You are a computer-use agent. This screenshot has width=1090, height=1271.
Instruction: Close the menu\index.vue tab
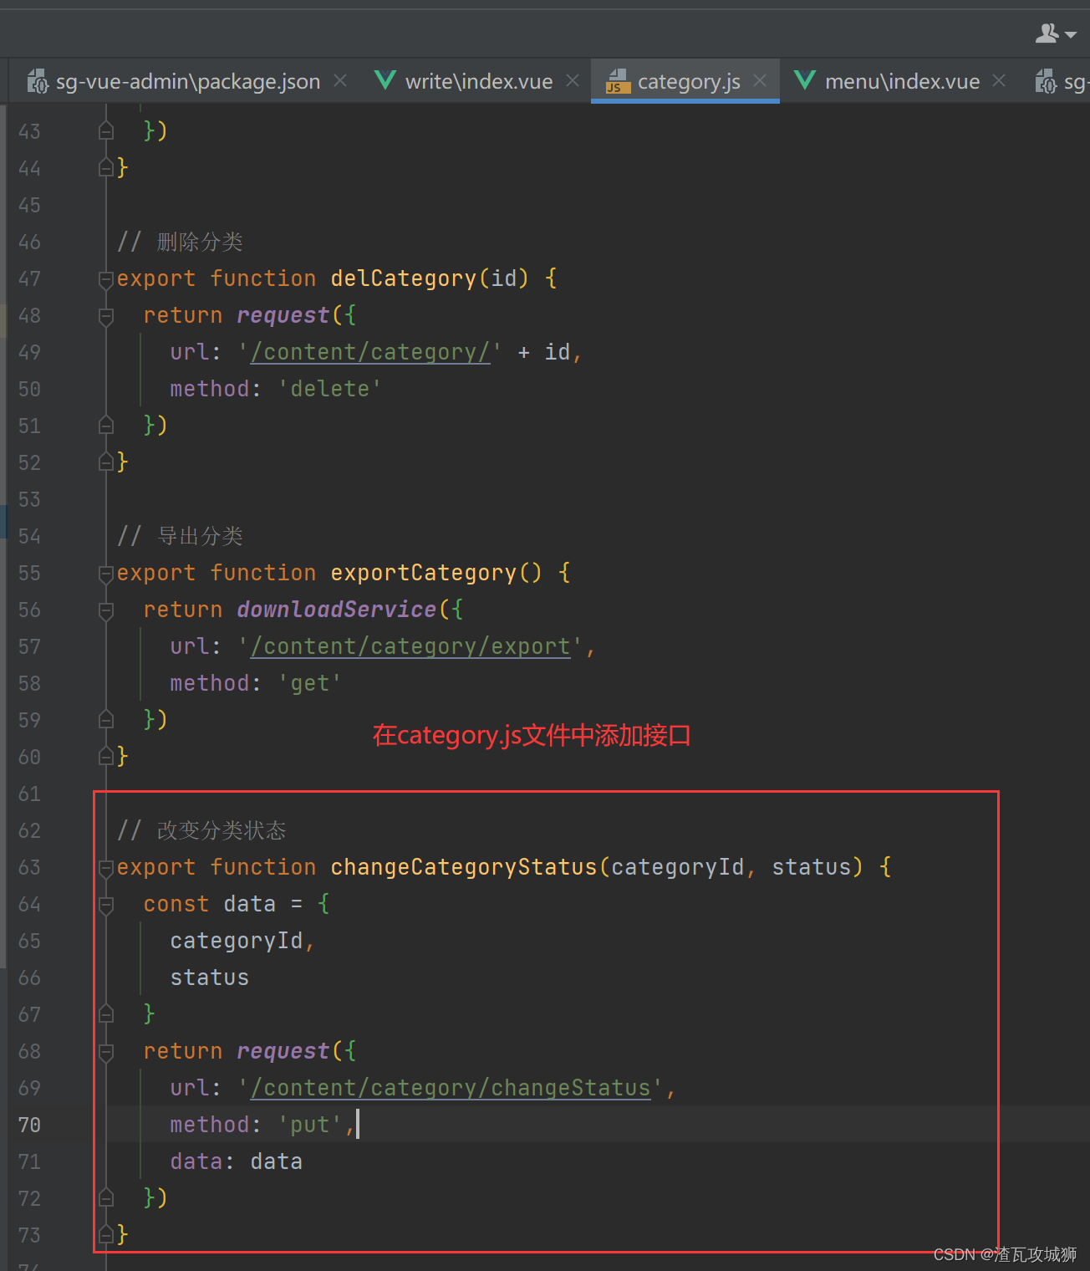999,80
